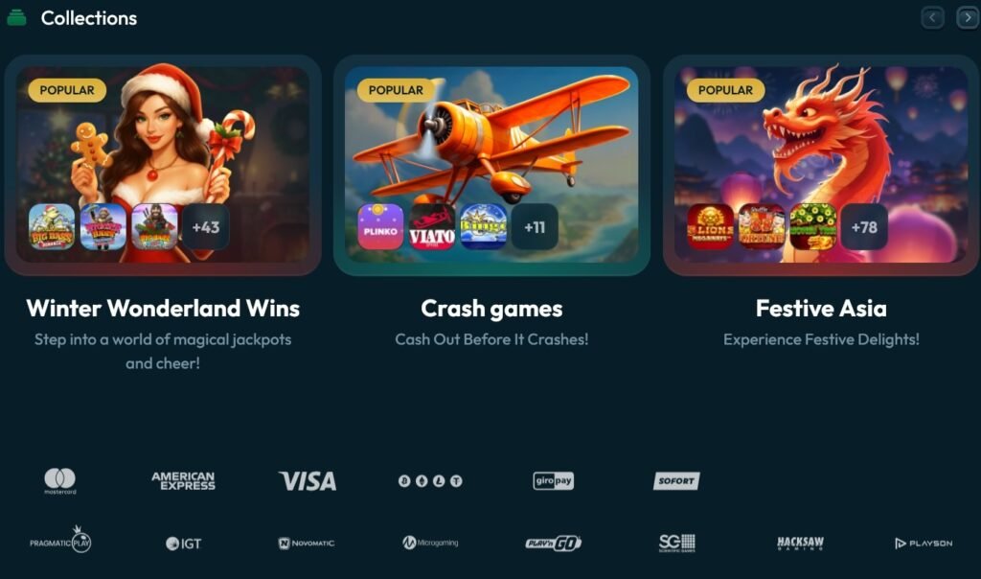This screenshot has height=579, width=981.
Task: Select the Big Bass game icon
Action: [x=52, y=227]
